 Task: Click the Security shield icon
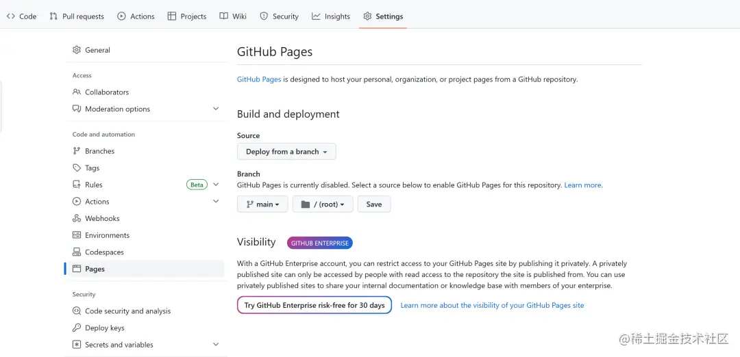264,16
